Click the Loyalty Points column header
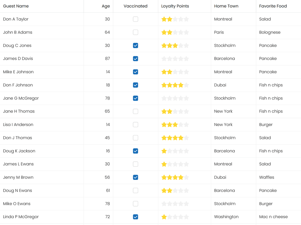Screen dimensions: 301x225 point(175,6)
